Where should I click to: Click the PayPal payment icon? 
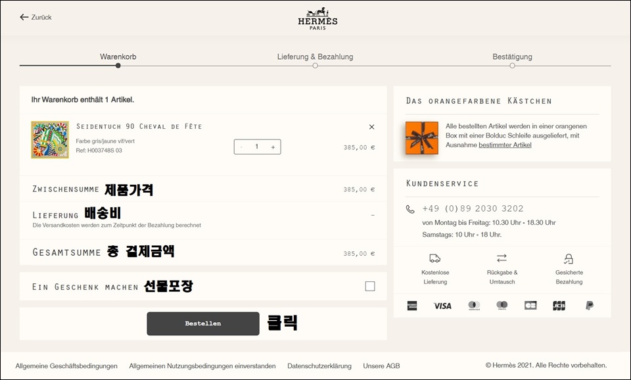[x=589, y=306]
